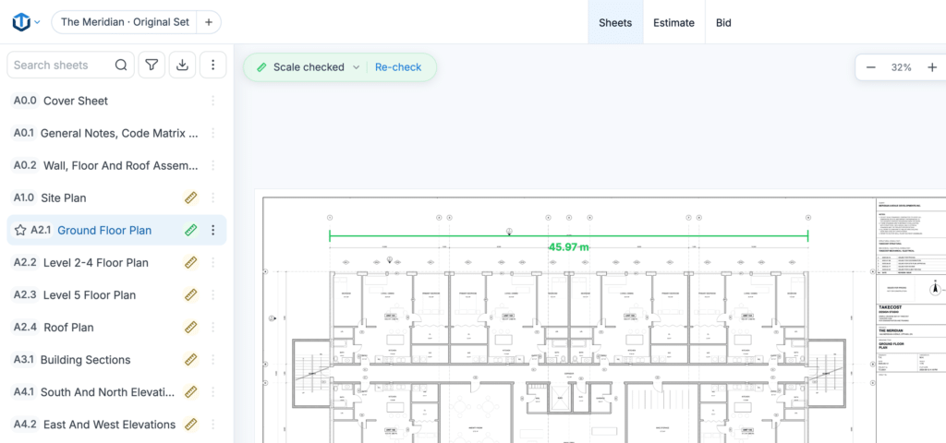Viewport: 946px width, 443px height.
Task: Open more options for Site Plan row
Action: tap(212, 198)
